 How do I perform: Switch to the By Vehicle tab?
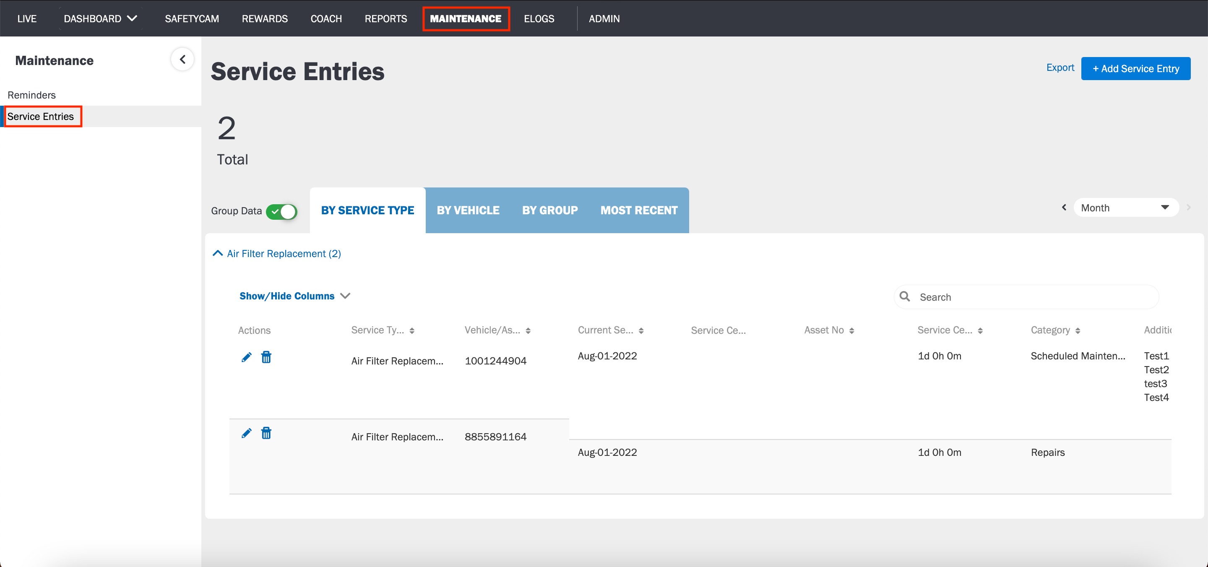coord(468,210)
